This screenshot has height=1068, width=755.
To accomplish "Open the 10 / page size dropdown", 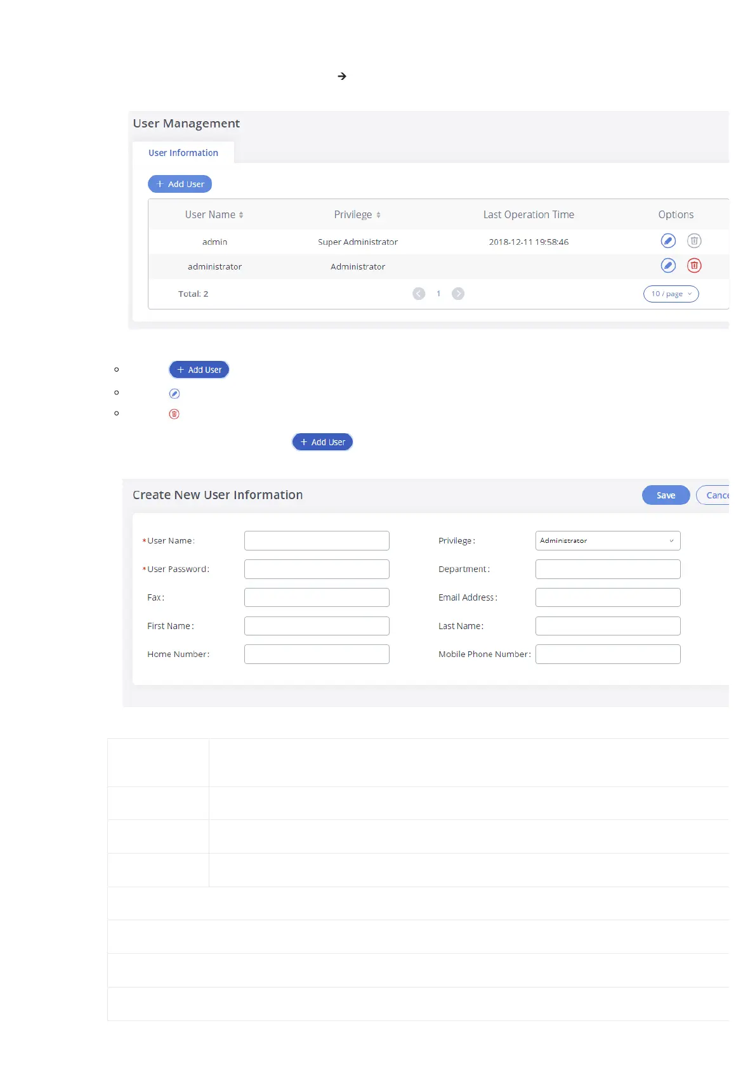I will (671, 294).
